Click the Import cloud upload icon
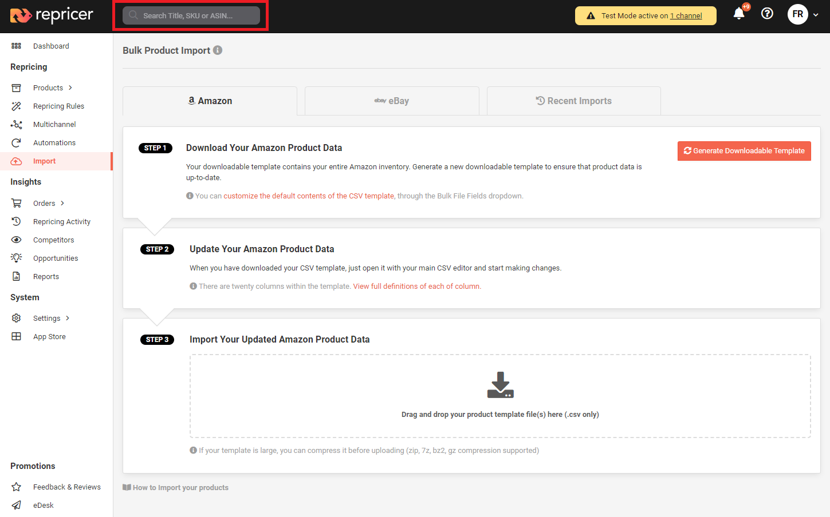 pos(16,161)
